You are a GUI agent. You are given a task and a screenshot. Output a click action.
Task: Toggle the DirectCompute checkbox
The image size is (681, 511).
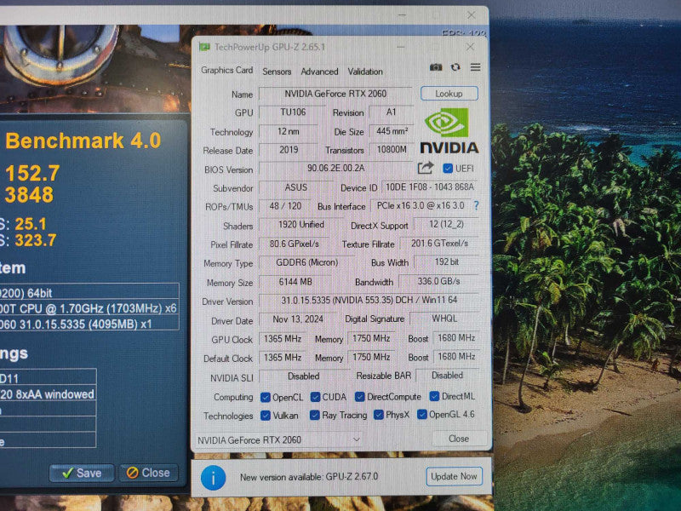click(x=359, y=397)
